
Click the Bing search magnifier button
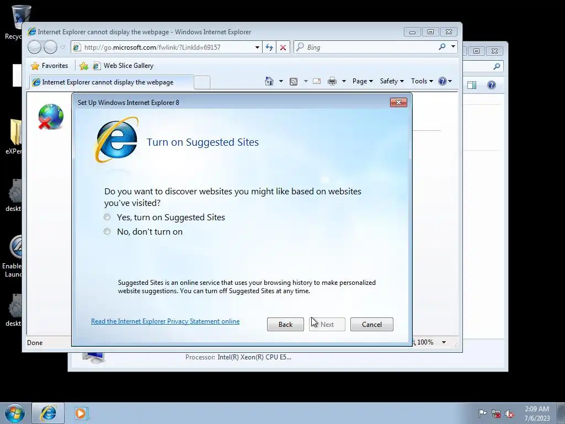(x=442, y=47)
